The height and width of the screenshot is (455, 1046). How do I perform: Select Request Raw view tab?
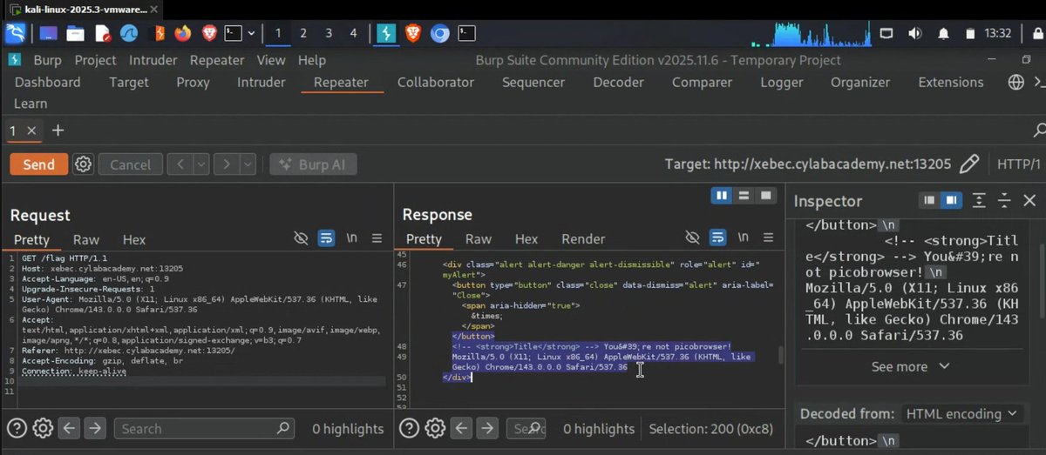click(x=86, y=239)
